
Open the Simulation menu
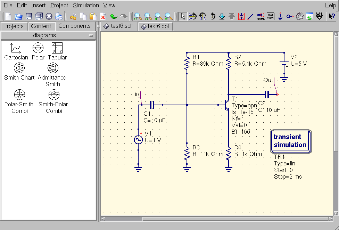pos(86,5)
